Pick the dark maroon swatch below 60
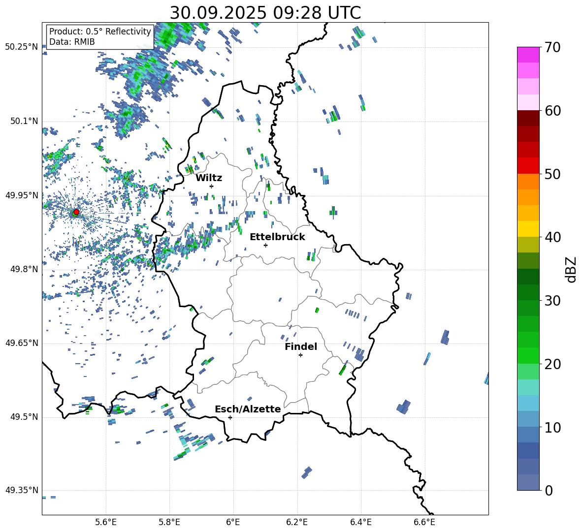583x532 pixels. pyautogui.click(x=528, y=118)
